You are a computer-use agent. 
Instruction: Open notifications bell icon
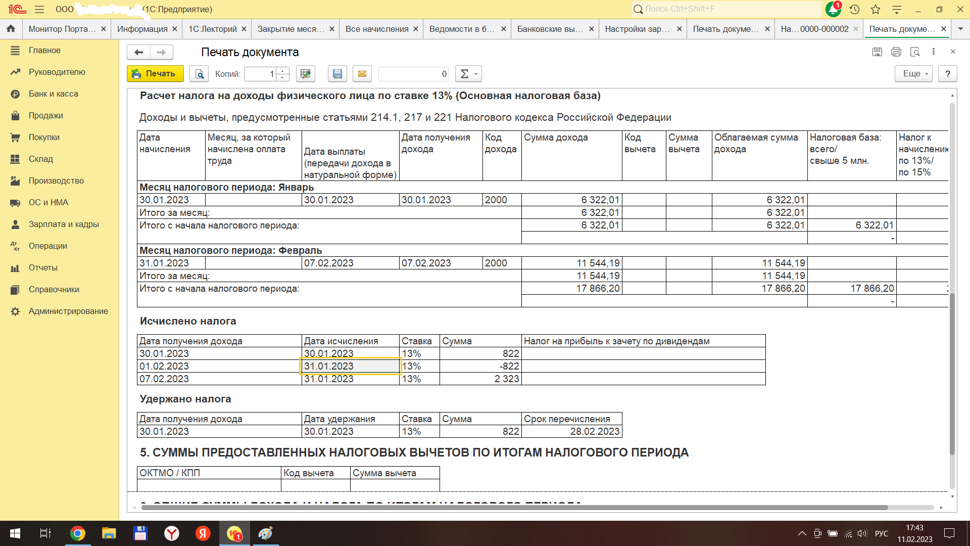click(832, 9)
